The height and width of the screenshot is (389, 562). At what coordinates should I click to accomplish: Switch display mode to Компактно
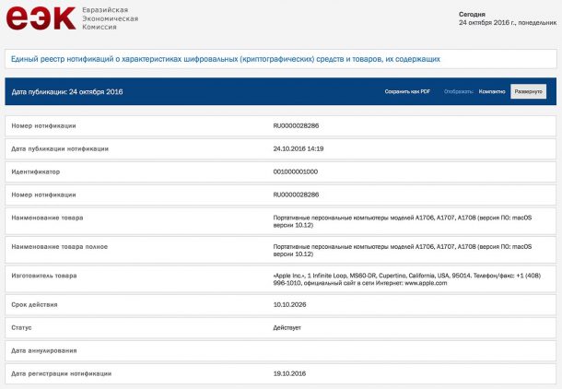[492, 92]
